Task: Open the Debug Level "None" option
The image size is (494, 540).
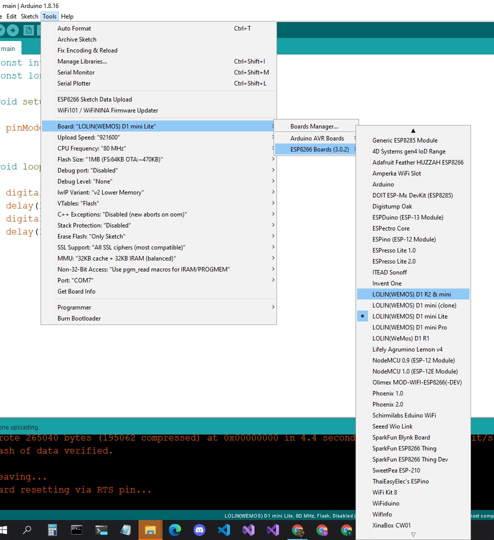Action: [159, 181]
